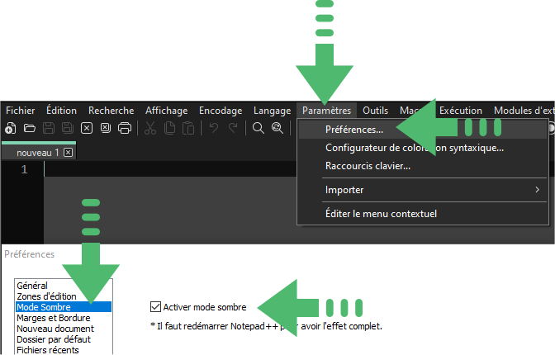
Task: Open the Recherche menu
Action: point(111,111)
